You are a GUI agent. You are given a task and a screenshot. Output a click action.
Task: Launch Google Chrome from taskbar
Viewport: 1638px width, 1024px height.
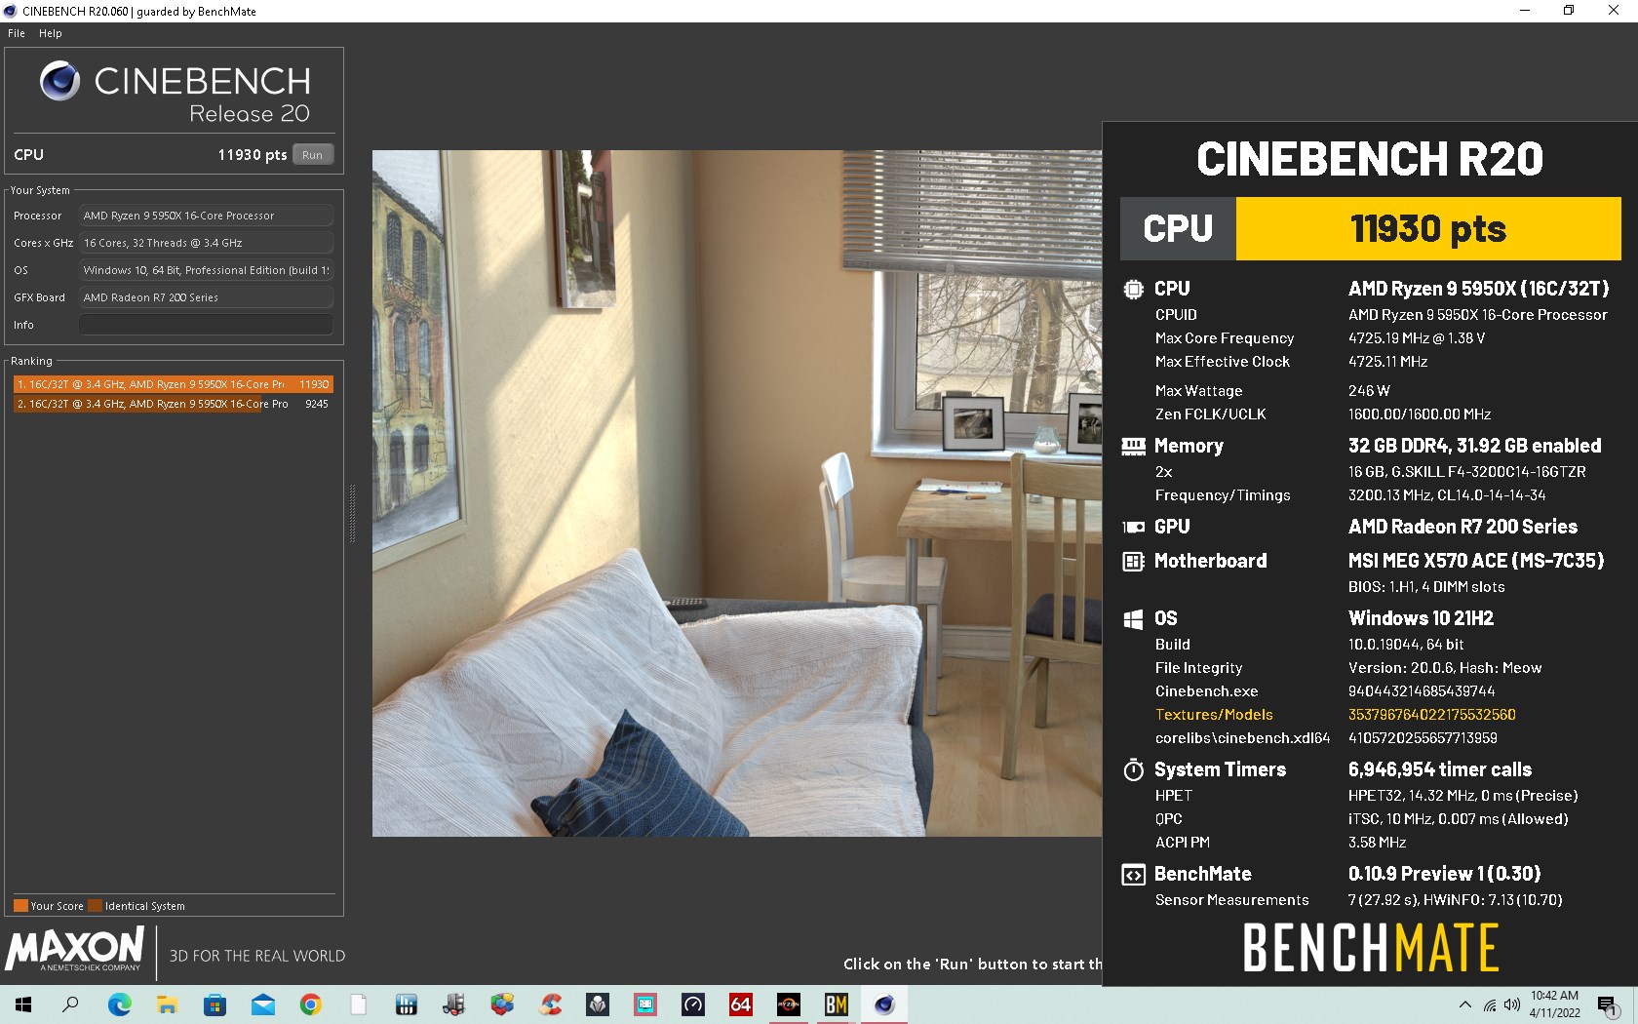coord(310,1004)
